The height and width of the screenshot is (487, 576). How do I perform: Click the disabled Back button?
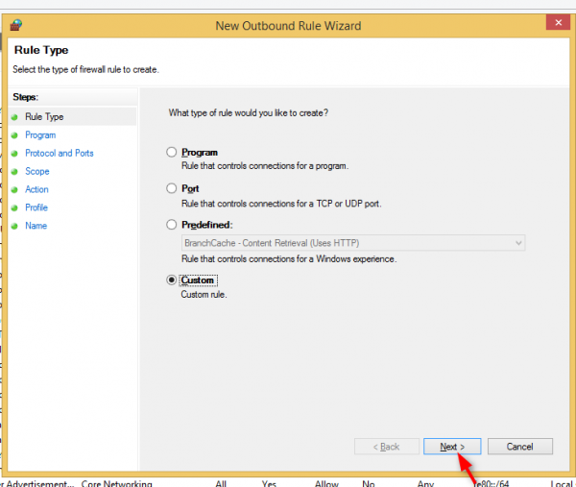387,447
